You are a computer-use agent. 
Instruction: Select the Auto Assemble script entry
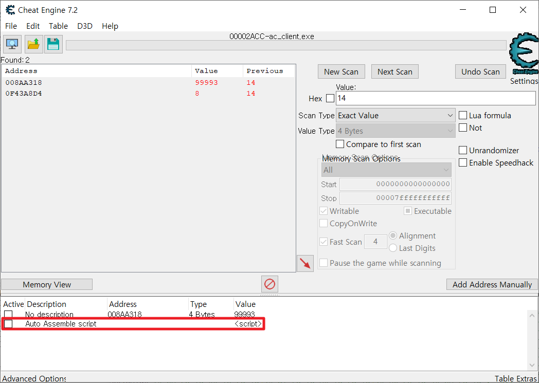pyautogui.click(x=133, y=323)
